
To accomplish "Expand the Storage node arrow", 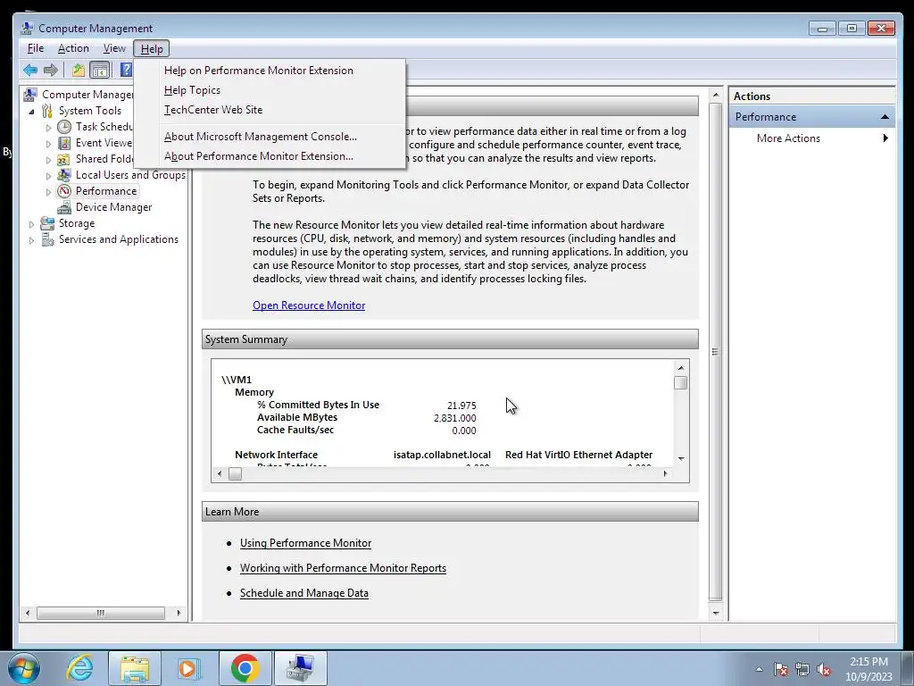I will pyautogui.click(x=31, y=223).
